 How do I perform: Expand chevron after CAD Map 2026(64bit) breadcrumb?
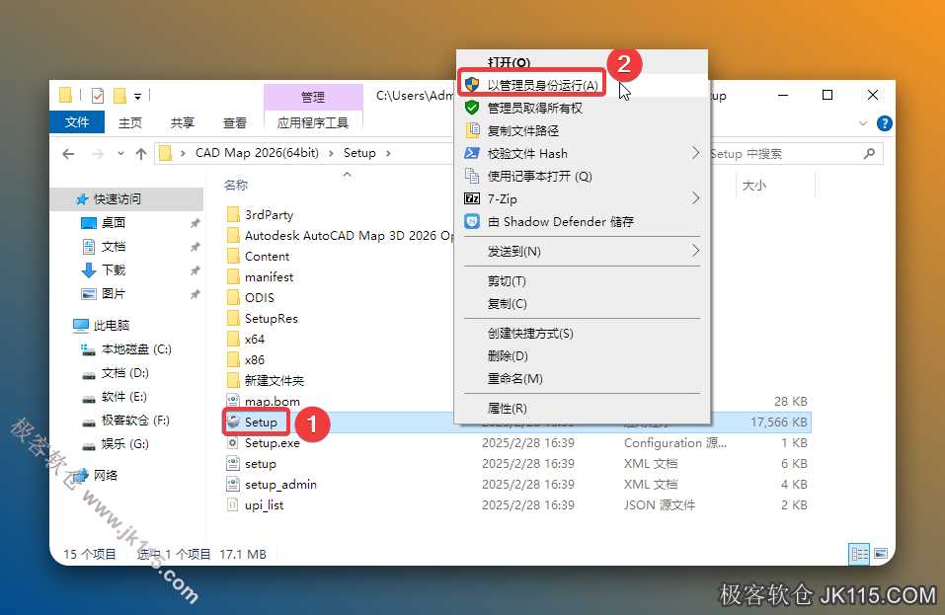click(331, 154)
